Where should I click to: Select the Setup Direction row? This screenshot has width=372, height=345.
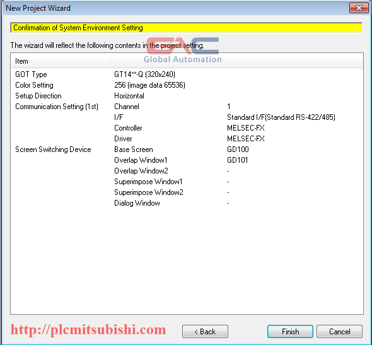187,96
